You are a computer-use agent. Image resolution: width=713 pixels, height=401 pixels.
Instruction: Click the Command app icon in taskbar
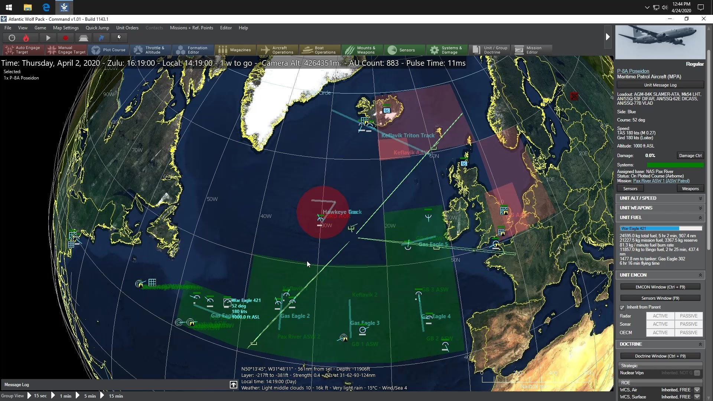pyautogui.click(x=64, y=7)
